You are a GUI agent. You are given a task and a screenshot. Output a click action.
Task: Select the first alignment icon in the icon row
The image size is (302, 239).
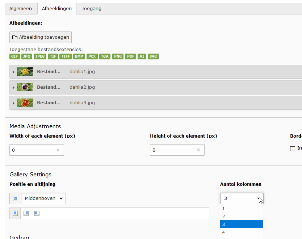click(15, 213)
